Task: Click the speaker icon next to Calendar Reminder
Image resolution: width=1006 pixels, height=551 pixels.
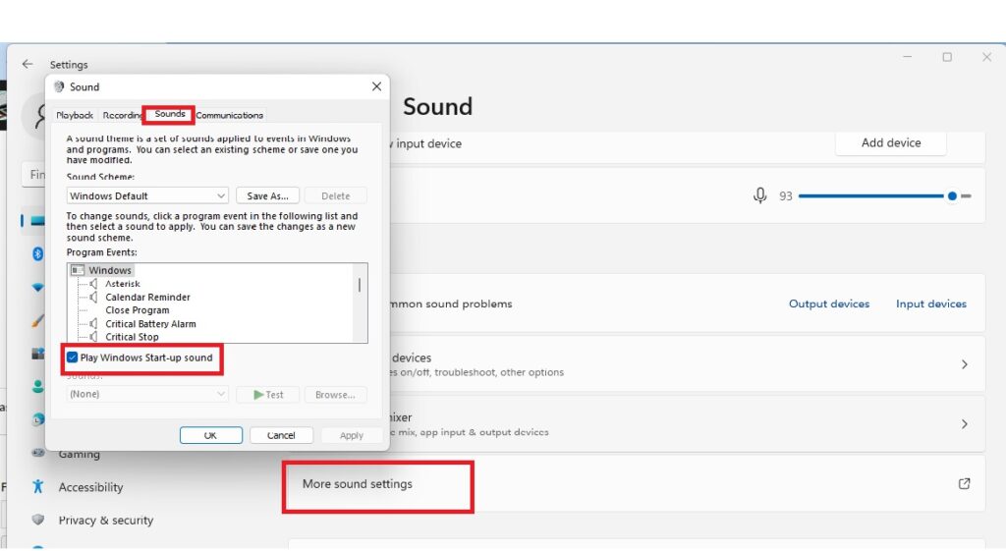Action: [93, 297]
